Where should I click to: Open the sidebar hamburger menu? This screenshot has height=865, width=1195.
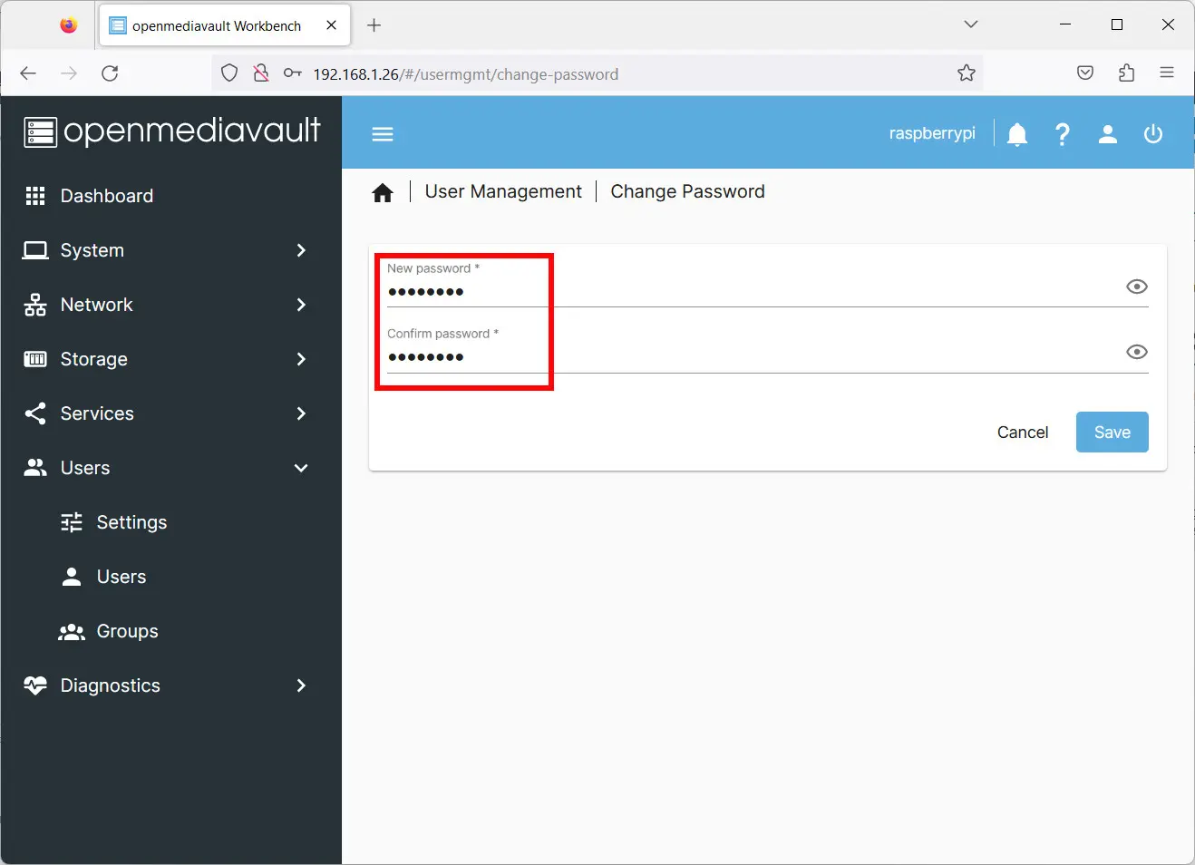(x=382, y=133)
